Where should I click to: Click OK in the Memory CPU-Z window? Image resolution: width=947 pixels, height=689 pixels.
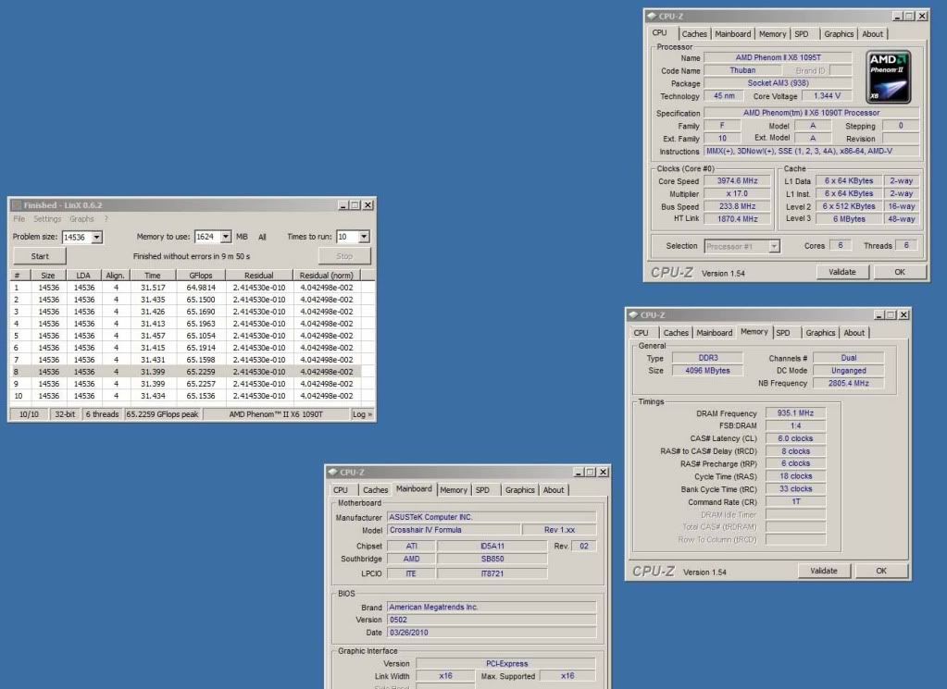pos(881,571)
